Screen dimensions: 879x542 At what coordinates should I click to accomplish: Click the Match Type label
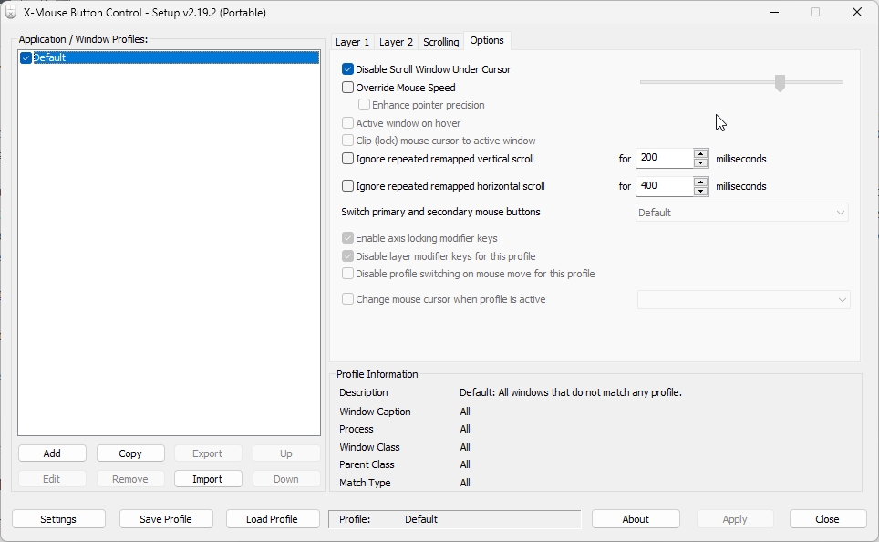[x=365, y=483]
